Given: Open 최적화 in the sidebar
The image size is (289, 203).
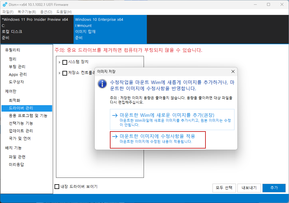Looking at the screenshot, I should (x=15, y=100).
